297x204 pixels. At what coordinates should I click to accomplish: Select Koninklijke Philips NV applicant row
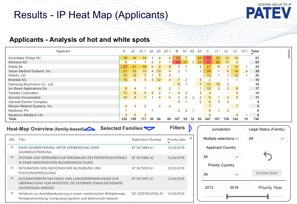[25, 58]
